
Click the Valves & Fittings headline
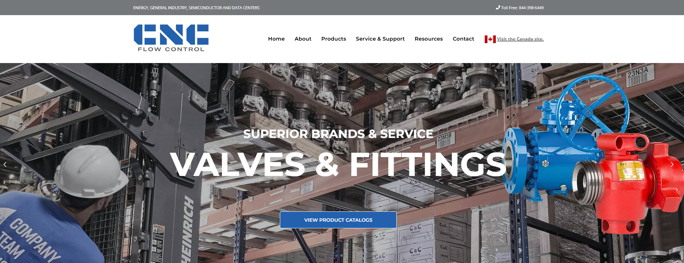(x=338, y=165)
